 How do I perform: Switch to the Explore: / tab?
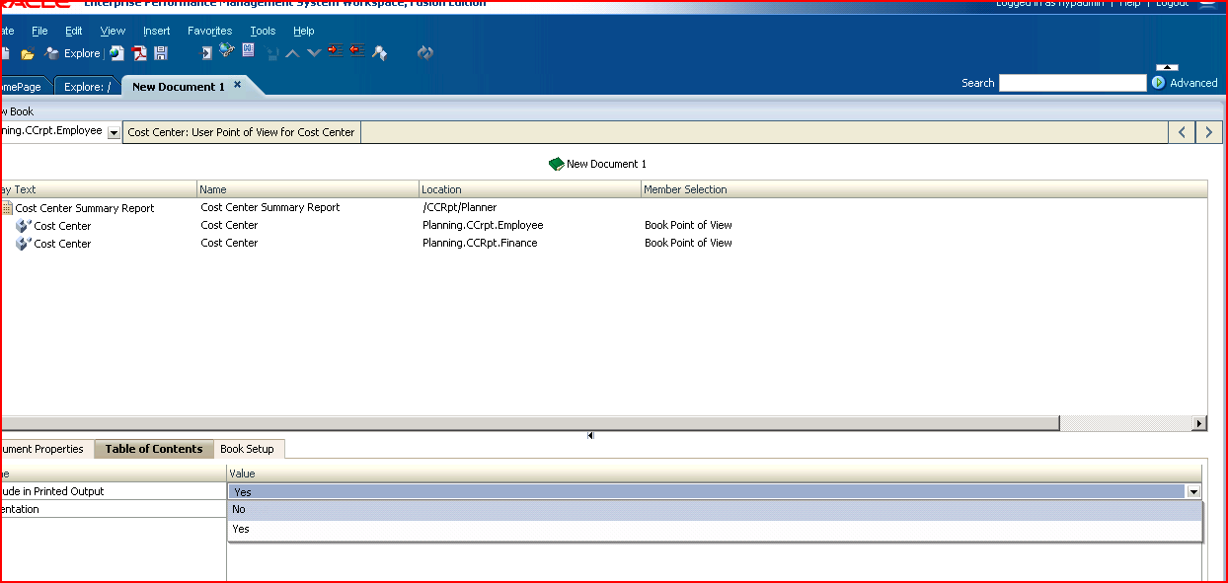87,87
